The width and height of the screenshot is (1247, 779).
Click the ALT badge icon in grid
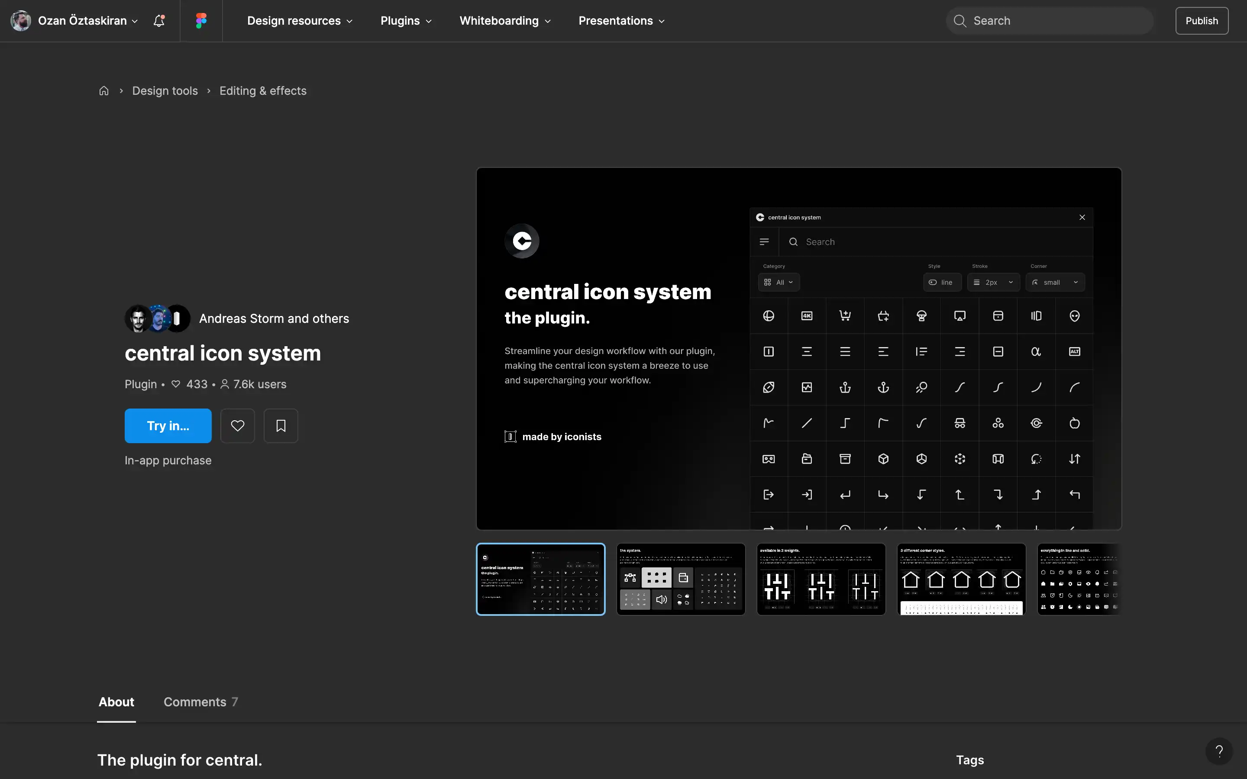point(1074,351)
